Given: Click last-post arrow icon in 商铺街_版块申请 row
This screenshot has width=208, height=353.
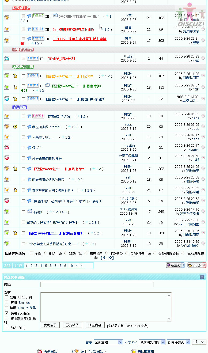Looking at the screenshot, I should [x=203, y=58].
